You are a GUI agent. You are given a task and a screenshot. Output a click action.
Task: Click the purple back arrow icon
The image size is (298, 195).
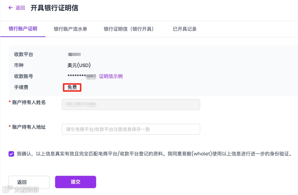(10, 8)
